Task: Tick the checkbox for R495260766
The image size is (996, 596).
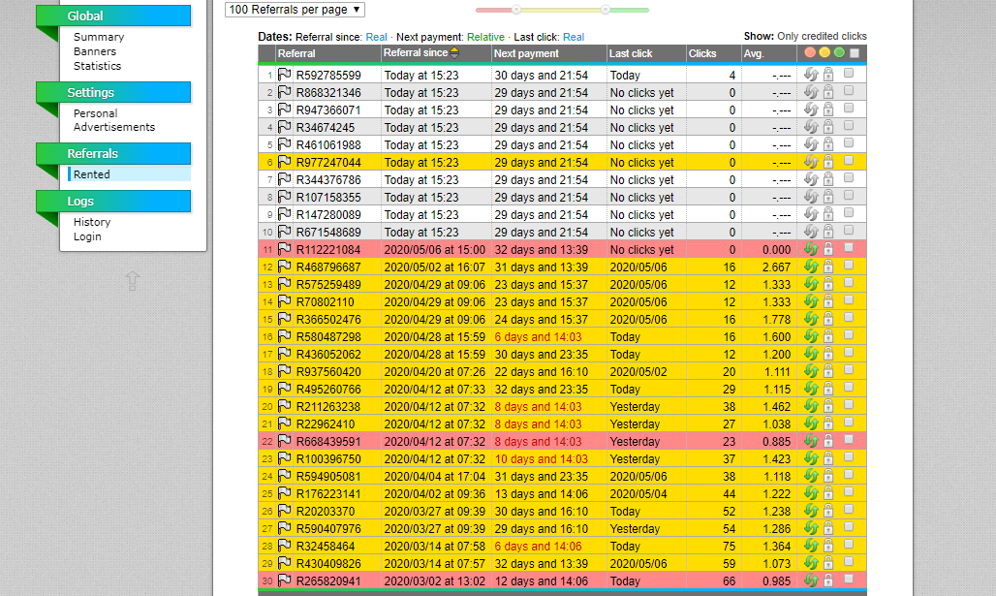Action: point(849,387)
